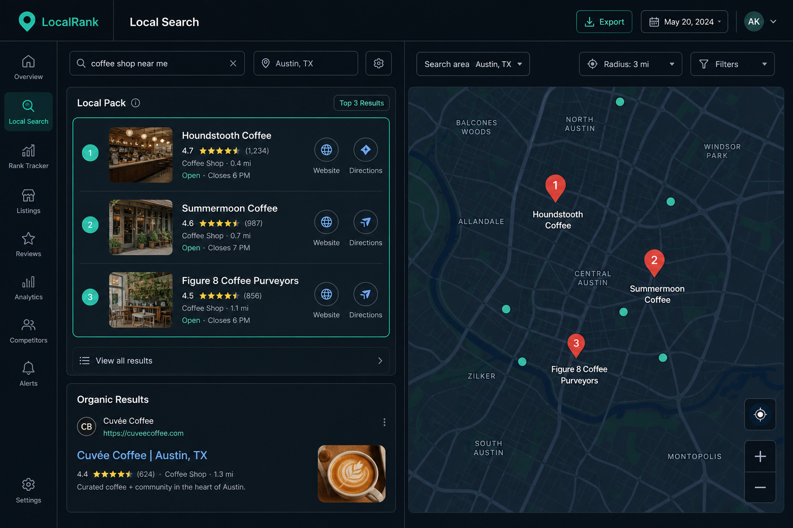This screenshot has width=793, height=528.
Task: Click green map dot near North Austin
Action: point(620,102)
